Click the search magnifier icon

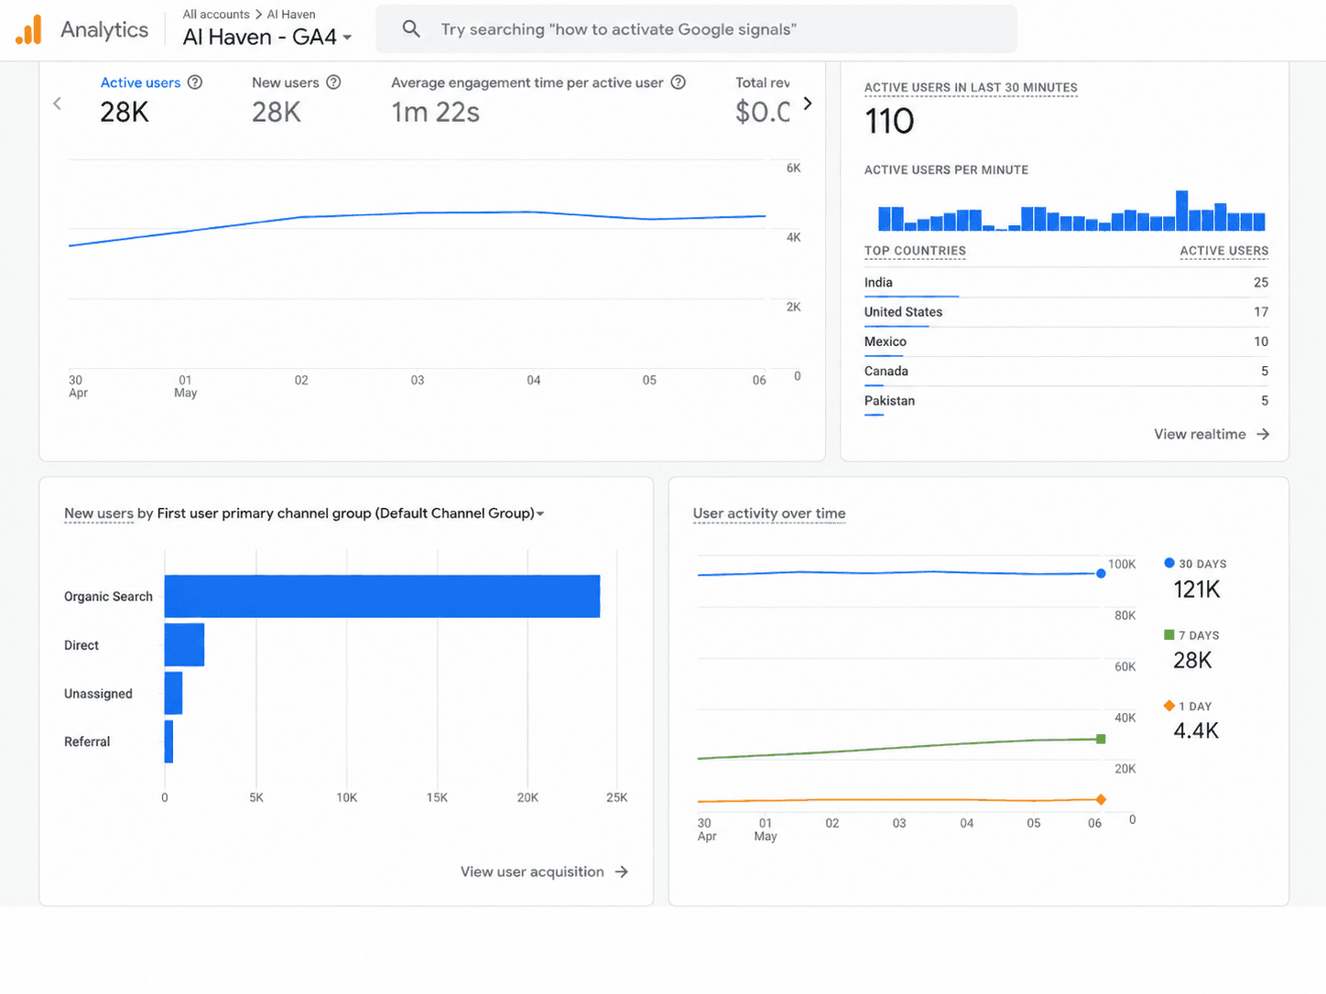point(412,29)
